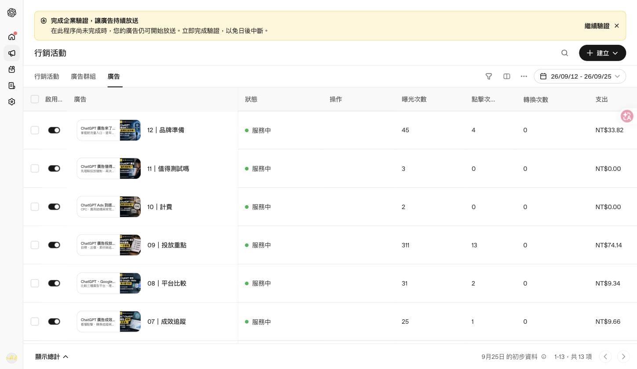Open the thumbnail for 12｜品牌準備
Viewport: 637px width, 369px height.
click(109, 130)
